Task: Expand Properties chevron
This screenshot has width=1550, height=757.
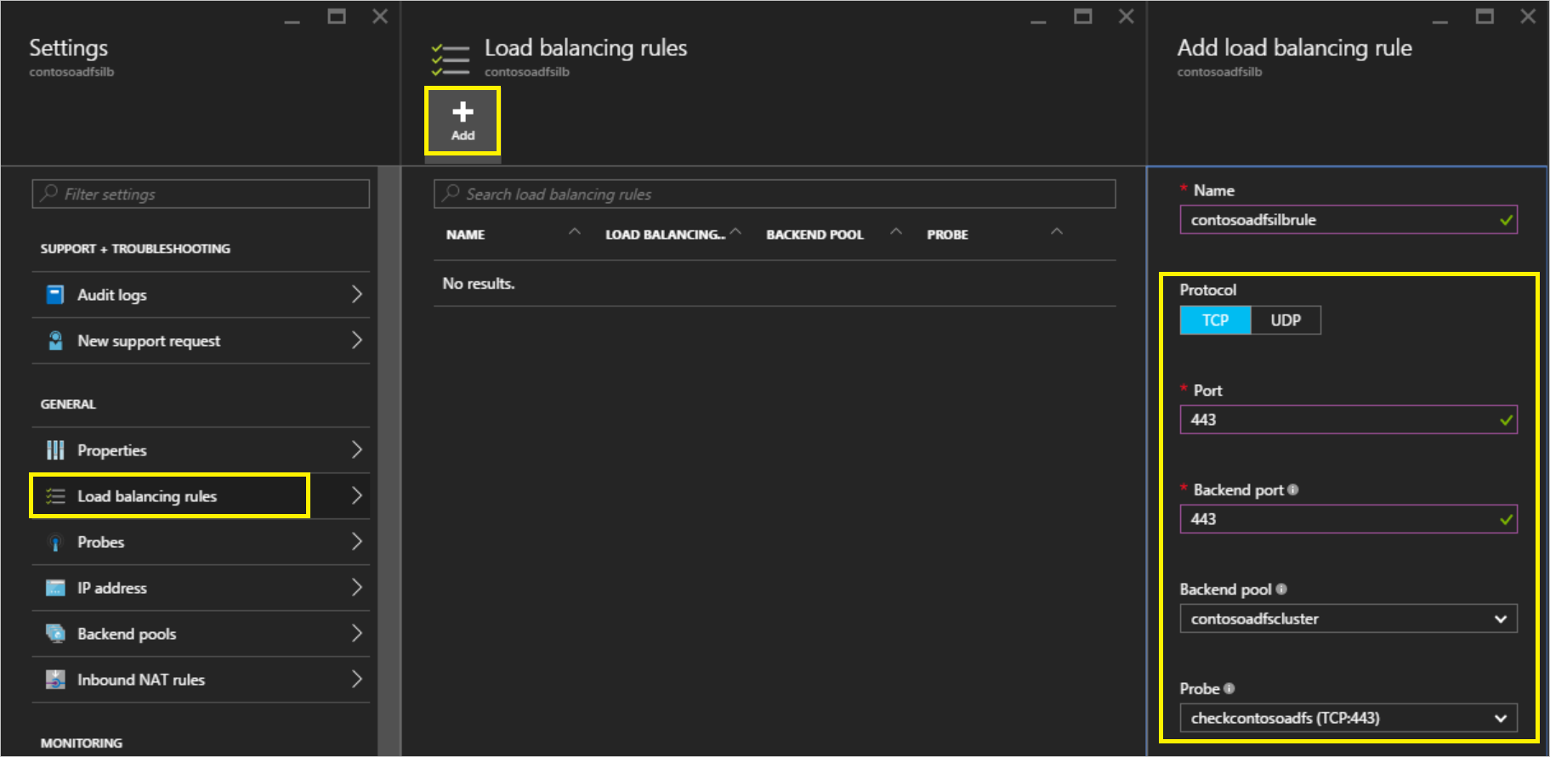Action: [x=357, y=449]
